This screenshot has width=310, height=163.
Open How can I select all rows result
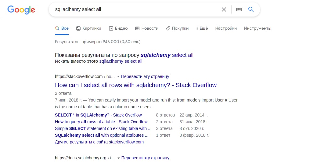click(x=136, y=85)
